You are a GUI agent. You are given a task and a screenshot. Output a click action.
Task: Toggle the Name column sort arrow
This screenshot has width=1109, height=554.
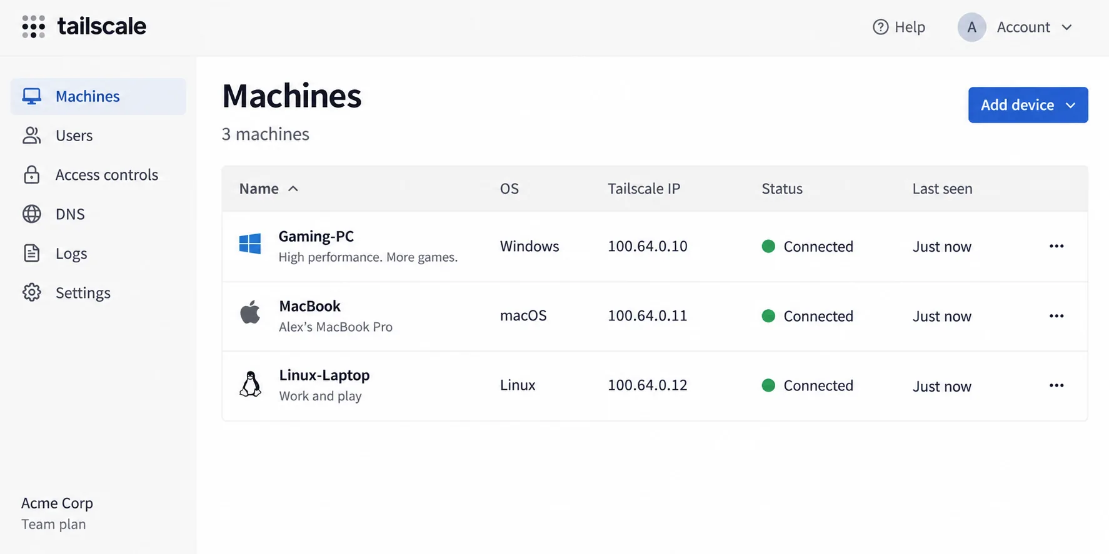click(x=293, y=189)
